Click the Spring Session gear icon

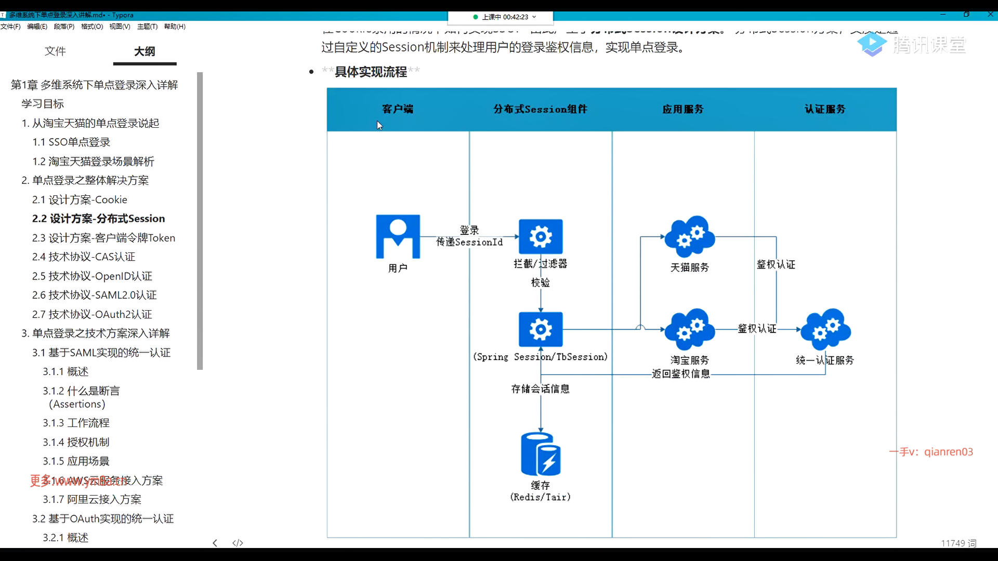[541, 329]
